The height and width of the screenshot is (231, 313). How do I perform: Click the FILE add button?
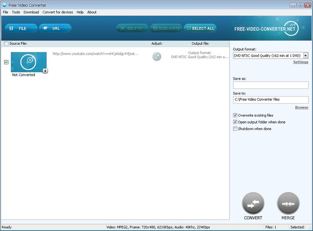[x=21, y=28]
